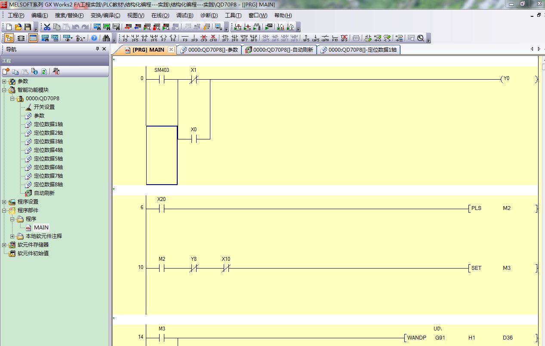Image resolution: width=545 pixels, height=346 pixels.
Task: Click the zoom magnifier icon in ladder toolbar
Action: (x=420, y=38)
